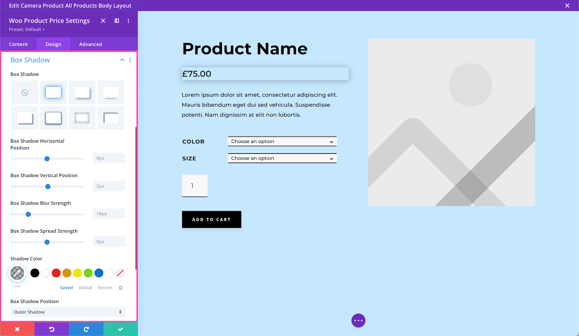The image size is (579, 336).
Task: Open Box Shadow section options menu
Action: (130, 60)
